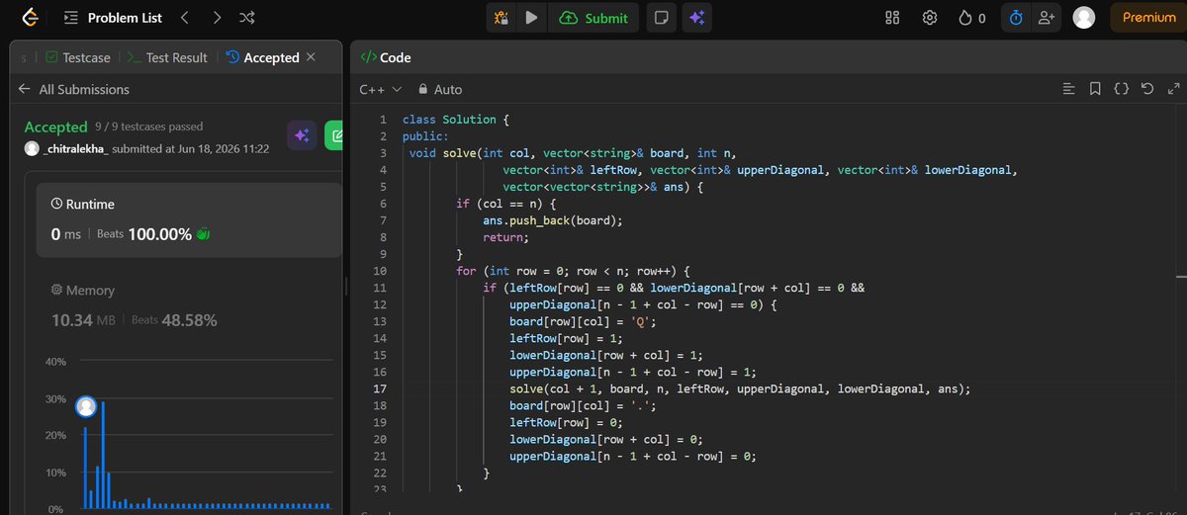Image resolution: width=1187 pixels, height=515 pixels.
Task: Click "if (col == n) {" code line
Action: point(506,204)
